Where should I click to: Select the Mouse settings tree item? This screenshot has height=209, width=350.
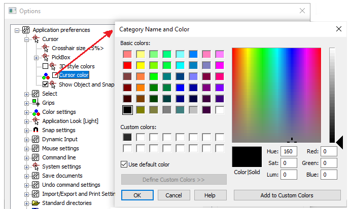(x=60, y=148)
